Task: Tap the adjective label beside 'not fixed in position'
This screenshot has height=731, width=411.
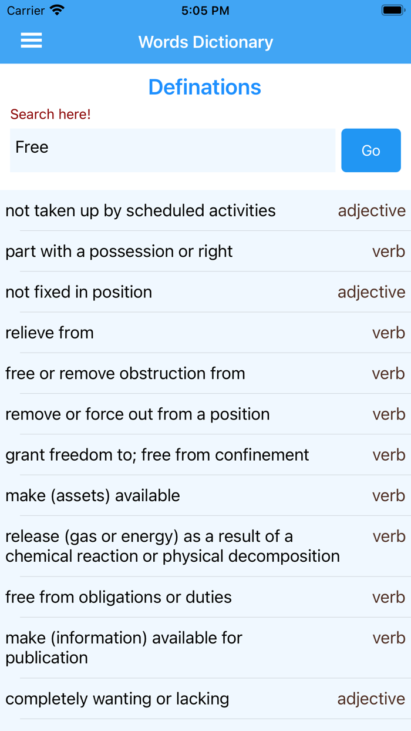Action: [x=372, y=291]
